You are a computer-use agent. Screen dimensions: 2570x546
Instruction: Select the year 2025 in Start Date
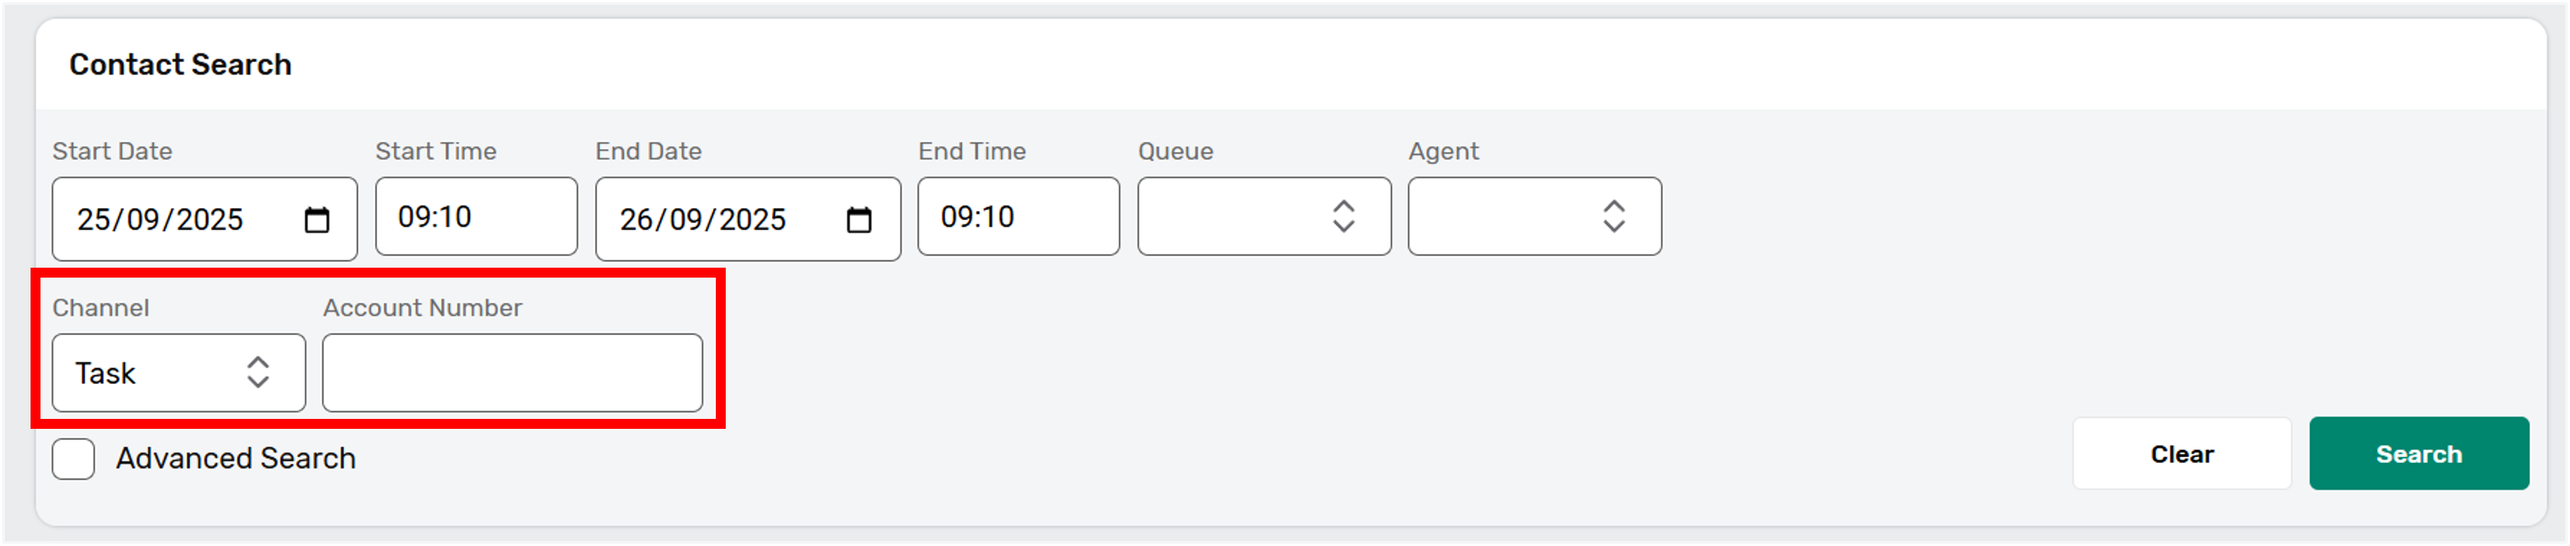pyautogui.click(x=209, y=219)
